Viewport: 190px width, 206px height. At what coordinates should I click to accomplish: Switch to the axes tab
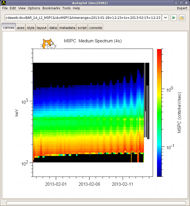click(21, 28)
